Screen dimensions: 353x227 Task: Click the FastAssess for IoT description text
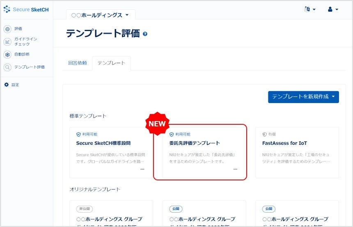(296, 158)
